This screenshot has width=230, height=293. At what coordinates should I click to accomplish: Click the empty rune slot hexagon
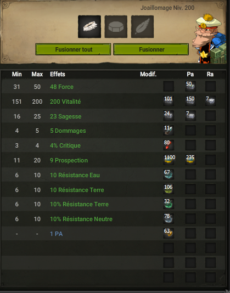click(x=116, y=27)
